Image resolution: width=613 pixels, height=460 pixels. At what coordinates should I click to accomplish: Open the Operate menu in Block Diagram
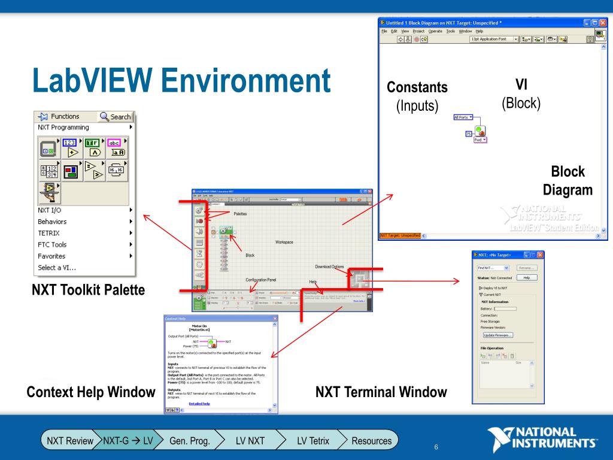pos(435,31)
